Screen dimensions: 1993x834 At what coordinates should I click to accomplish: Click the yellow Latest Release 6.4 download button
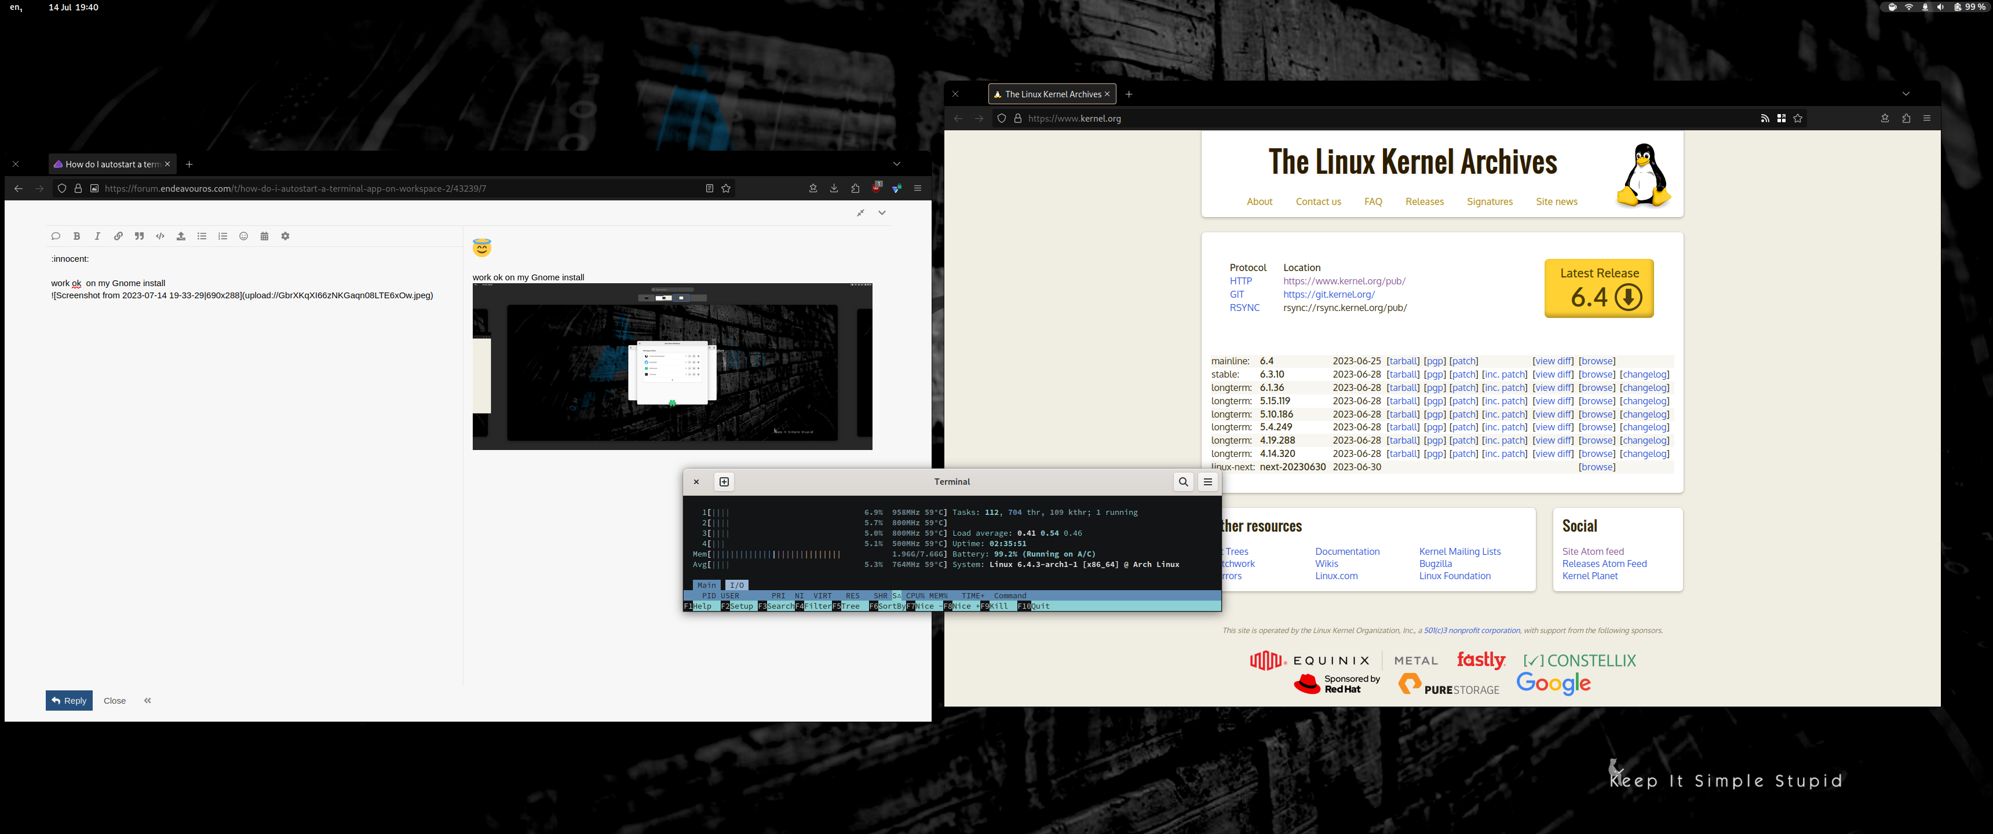1599,288
